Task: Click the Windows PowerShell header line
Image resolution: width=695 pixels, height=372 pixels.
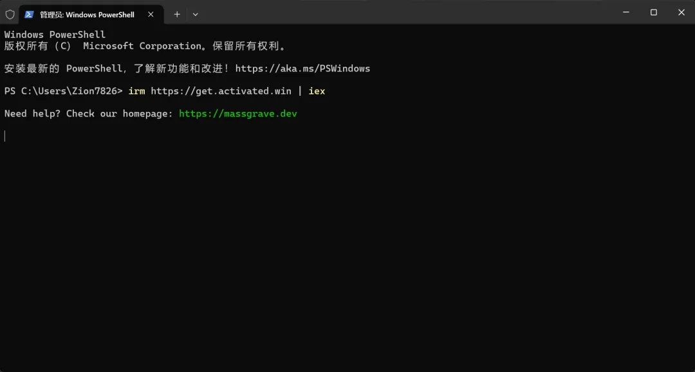Action: [x=55, y=35]
